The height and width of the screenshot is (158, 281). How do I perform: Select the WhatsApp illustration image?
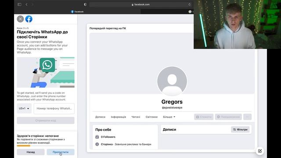coord(46,72)
